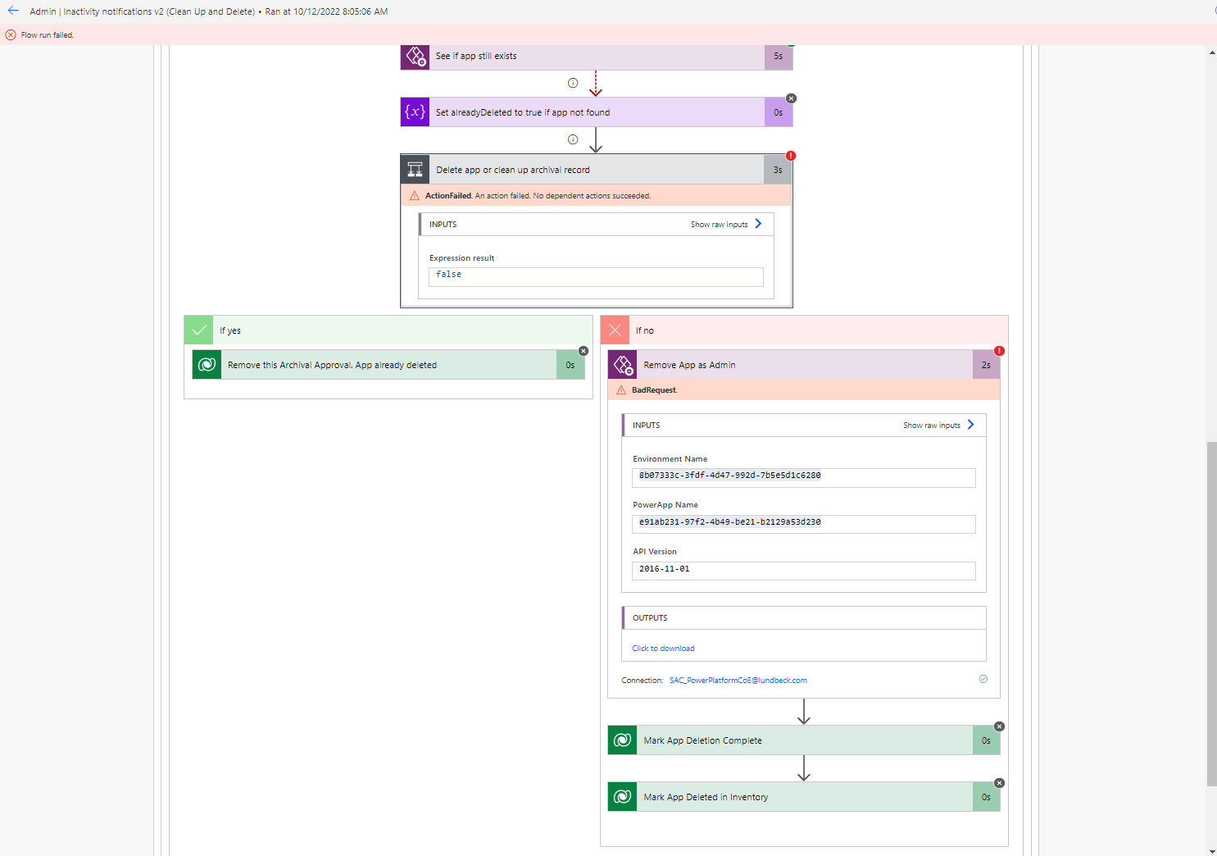Click the Dataverse icon on Mark App Deleted in Inventory

click(623, 796)
